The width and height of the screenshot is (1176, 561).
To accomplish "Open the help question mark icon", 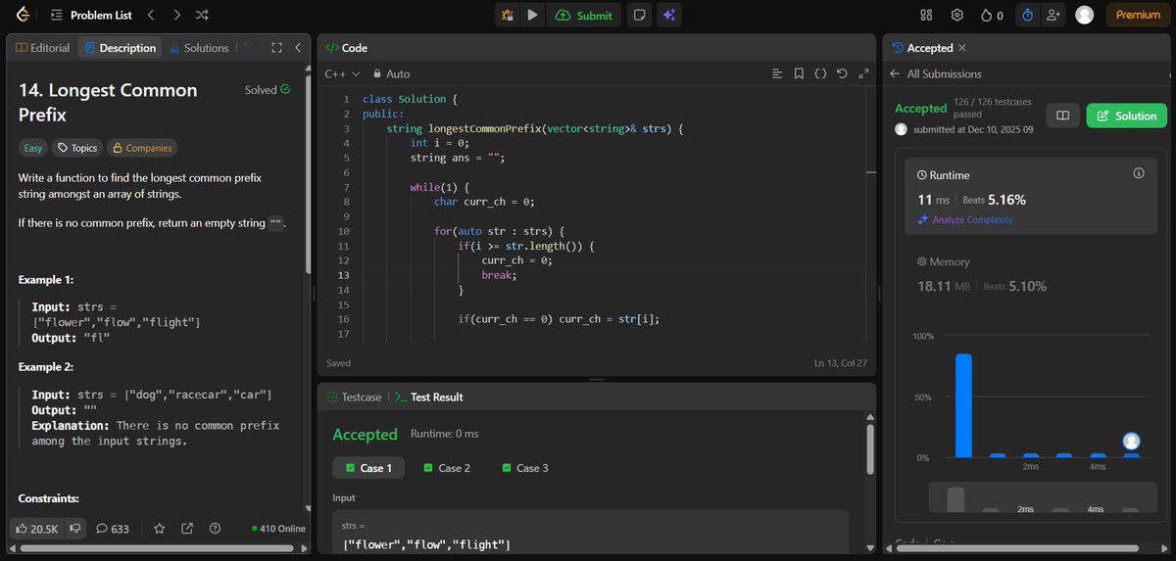I will pos(215,529).
